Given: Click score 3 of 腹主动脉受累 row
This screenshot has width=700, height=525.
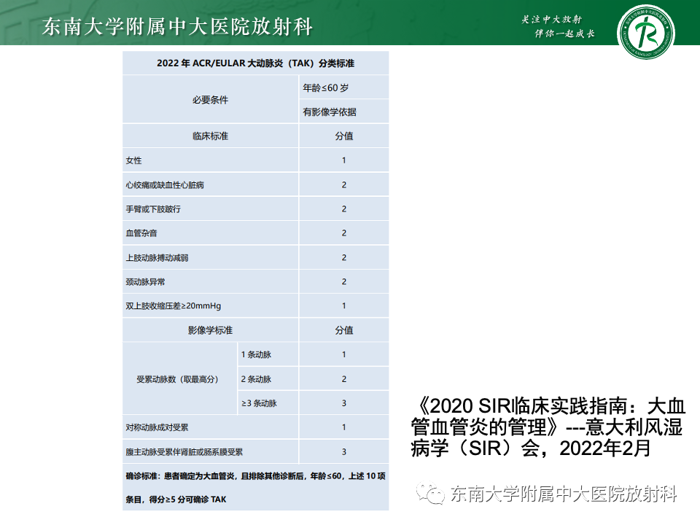Looking at the screenshot, I should click(x=343, y=452).
